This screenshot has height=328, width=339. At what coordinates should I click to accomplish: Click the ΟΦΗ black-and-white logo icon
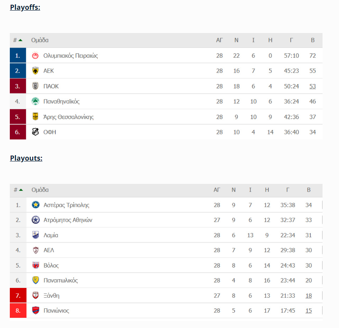click(35, 132)
